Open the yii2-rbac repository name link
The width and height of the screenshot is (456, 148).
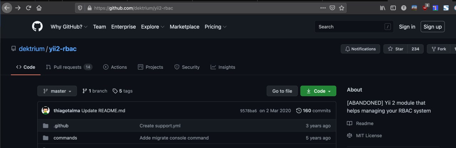(63, 49)
